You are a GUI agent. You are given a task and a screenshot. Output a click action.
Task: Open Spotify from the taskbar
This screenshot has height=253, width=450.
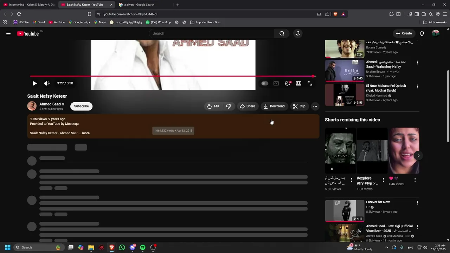point(143,247)
